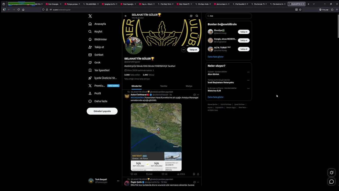Open options for Motorine 5,18 trend
This screenshot has height=191, width=339.
248,88
